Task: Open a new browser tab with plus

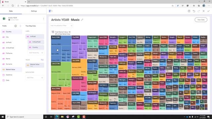Action: coord(29,2)
